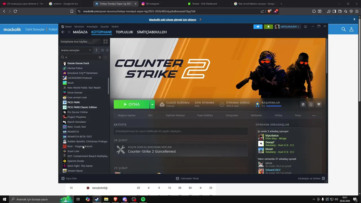This screenshot has width=361, height=203.
Task: Toggle the recent activity clock filter
Action: [103, 50]
